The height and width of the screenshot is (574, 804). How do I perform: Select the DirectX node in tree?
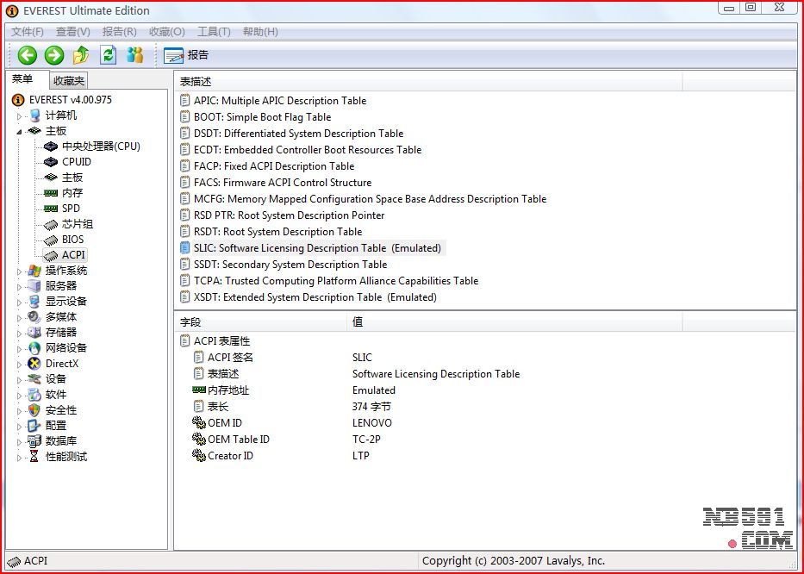point(61,364)
